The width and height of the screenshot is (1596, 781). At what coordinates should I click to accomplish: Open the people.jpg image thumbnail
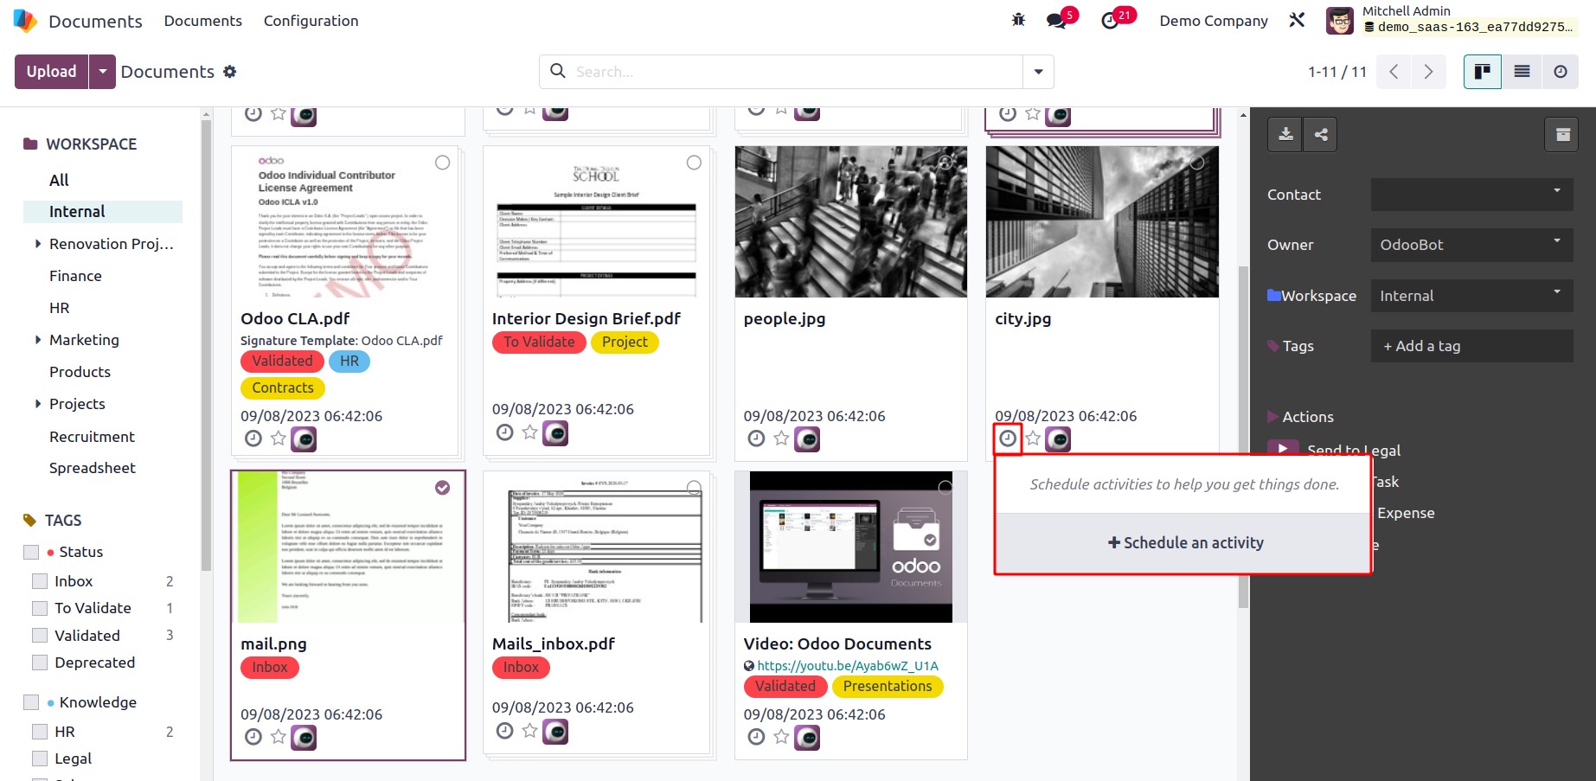tap(851, 221)
